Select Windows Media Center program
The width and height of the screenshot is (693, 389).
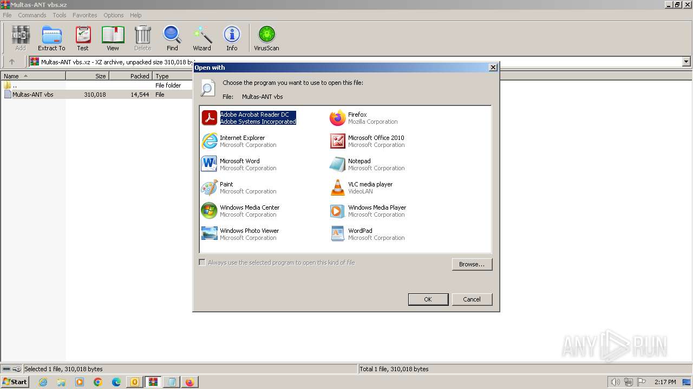pyautogui.click(x=240, y=211)
